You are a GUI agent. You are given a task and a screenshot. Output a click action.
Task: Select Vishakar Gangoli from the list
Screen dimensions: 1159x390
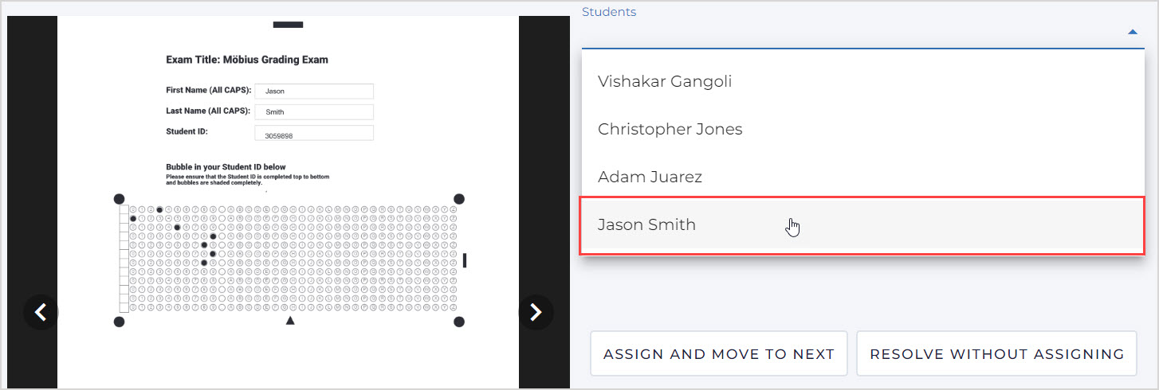pyautogui.click(x=665, y=81)
